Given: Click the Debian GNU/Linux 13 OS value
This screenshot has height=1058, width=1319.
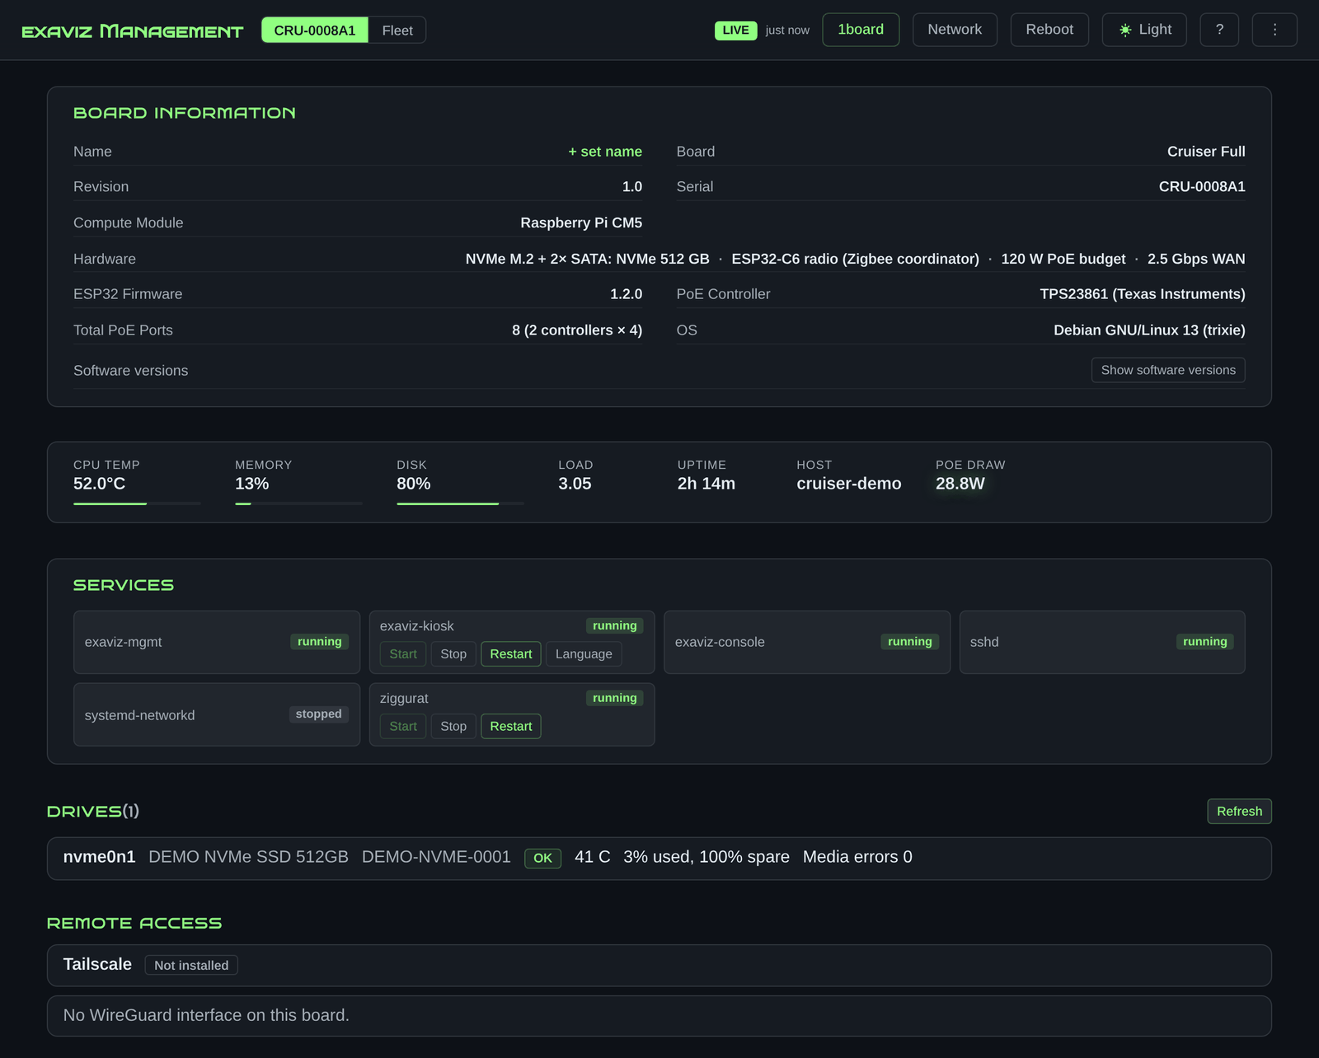Looking at the screenshot, I should 1149,330.
